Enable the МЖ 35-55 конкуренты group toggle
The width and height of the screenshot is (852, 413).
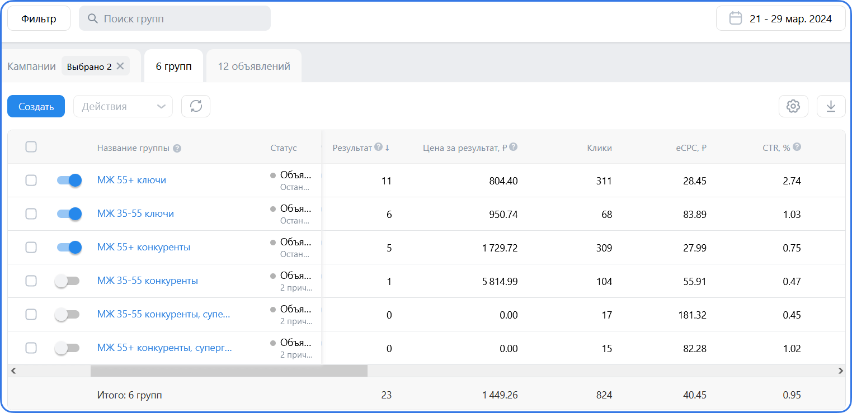coord(68,281)
